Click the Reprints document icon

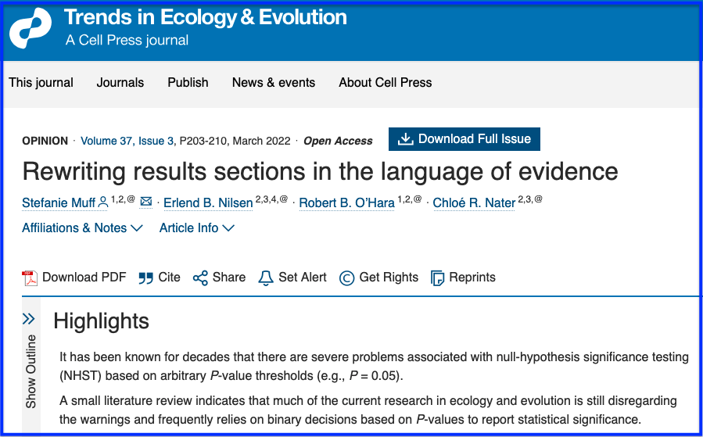click(x=438, y=278)
